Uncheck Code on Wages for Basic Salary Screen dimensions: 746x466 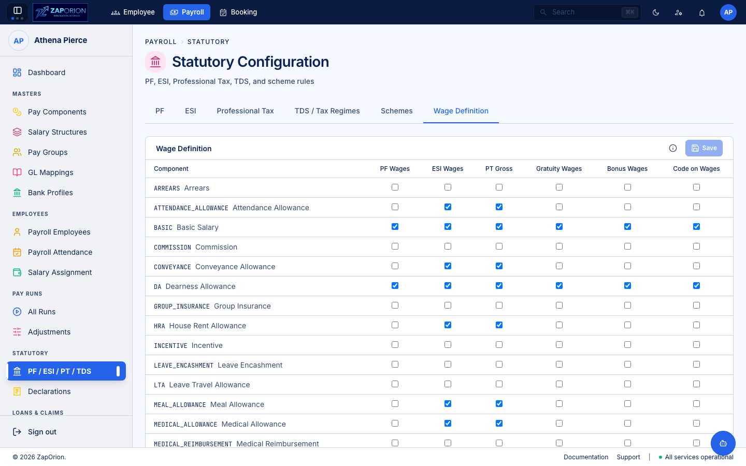697,227
